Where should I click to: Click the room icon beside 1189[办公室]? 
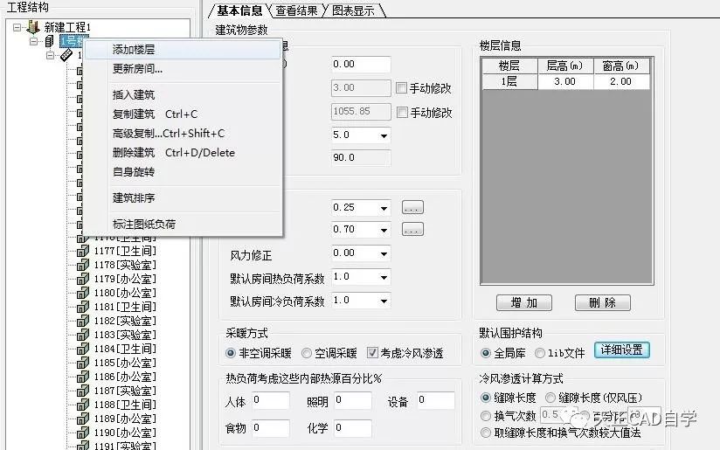coord(83,419)
